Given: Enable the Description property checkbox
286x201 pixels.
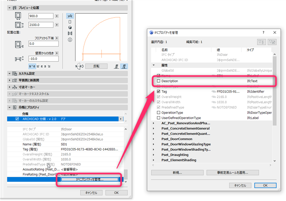Looking at the screenshot, I should click(159, 81).
